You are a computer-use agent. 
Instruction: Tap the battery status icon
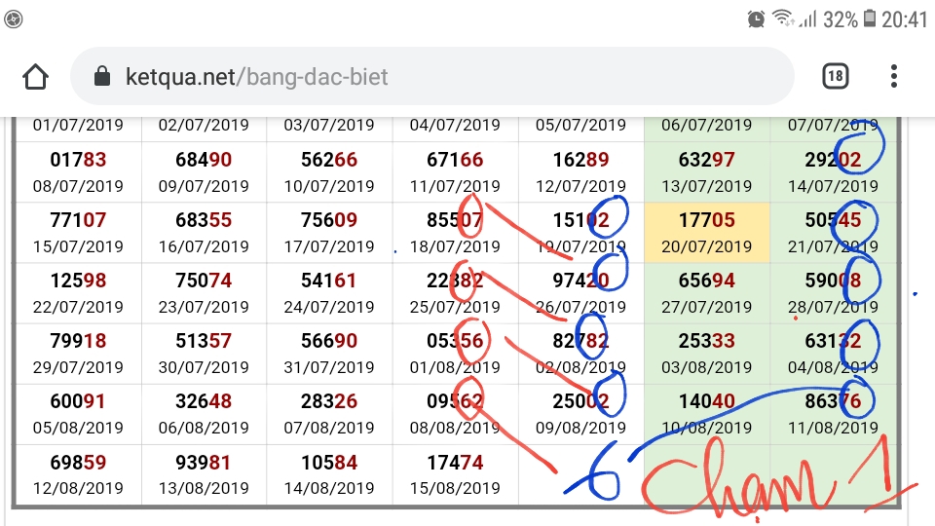tap(870, 19)
